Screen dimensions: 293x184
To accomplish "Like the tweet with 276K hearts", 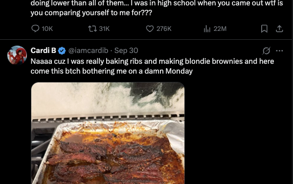I will tap(150, 28).
